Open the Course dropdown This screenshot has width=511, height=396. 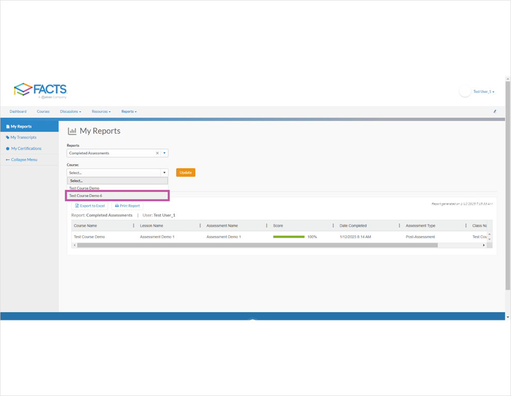(x=164, y=172)
